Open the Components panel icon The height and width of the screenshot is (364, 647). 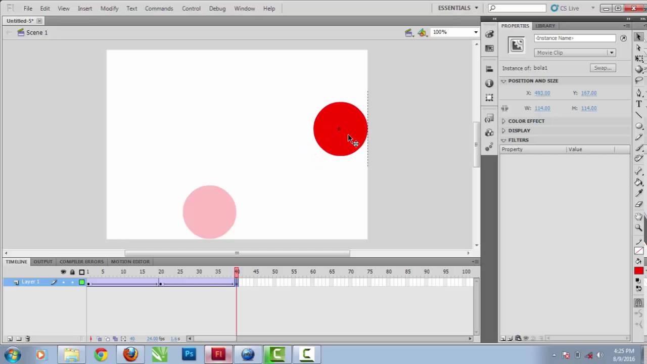click(x=489, y=132)
